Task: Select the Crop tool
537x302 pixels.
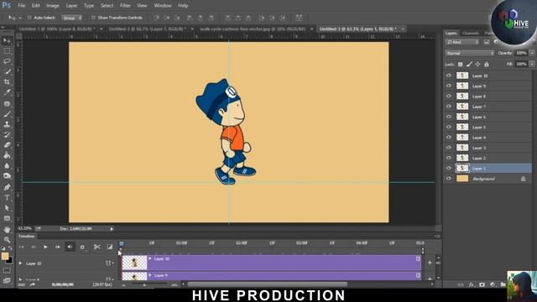Action: (7, 82)
